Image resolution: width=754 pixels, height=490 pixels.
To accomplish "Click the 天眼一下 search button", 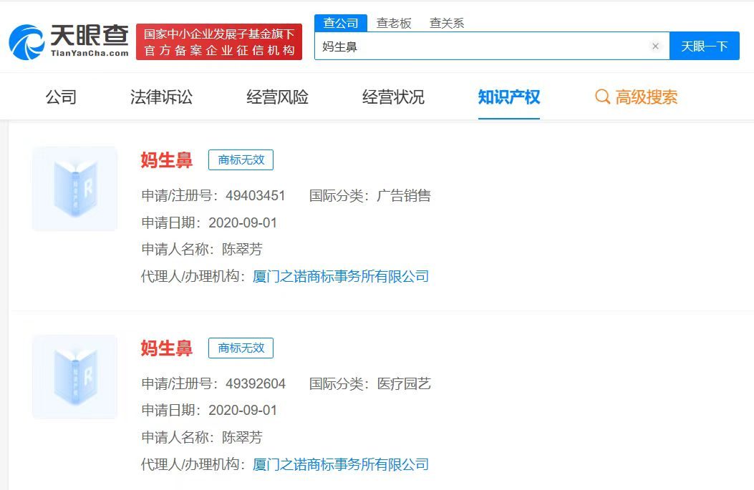I will point(705,46).
